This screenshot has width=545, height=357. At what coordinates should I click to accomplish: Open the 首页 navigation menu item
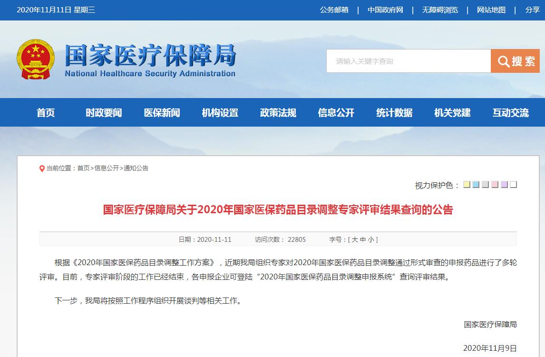coord(46,113)
